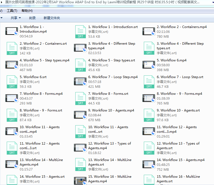214x185 pixels.
Task: Click the 97.6 KB size text
Action: click(162, 120)
